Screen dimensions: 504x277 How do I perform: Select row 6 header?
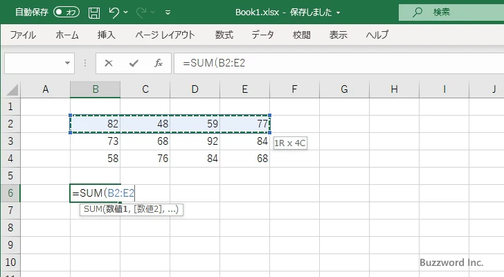click(x=10, y=193)
